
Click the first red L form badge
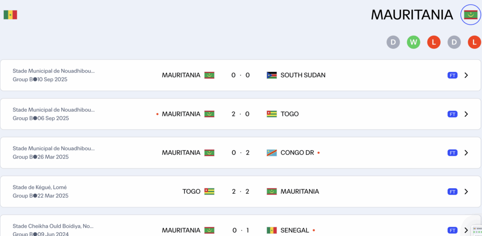coord(434,43)
